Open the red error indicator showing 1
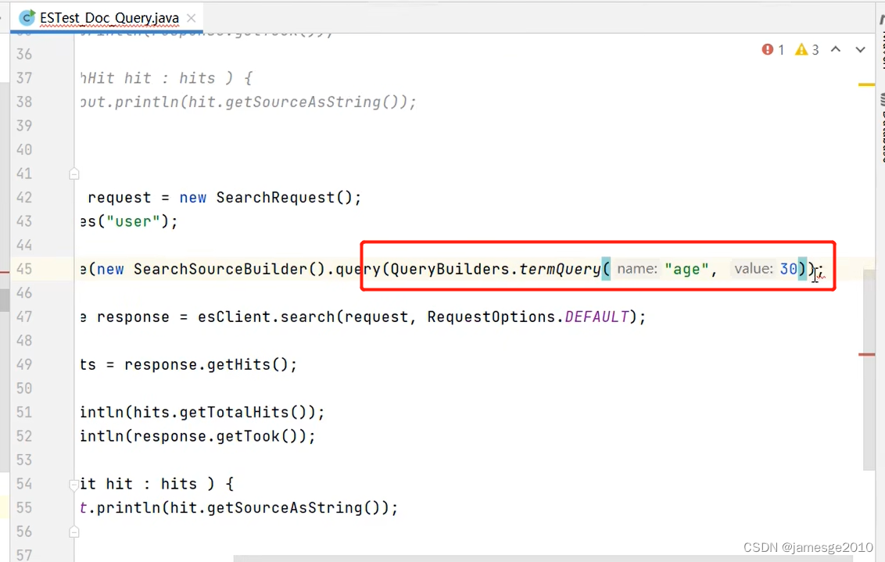 click(x=772, y=50)
